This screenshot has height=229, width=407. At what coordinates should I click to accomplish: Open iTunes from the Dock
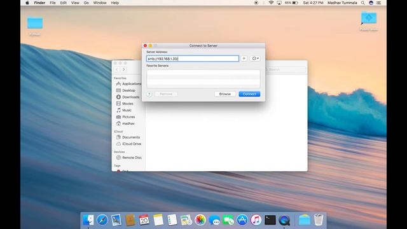[256, 220]
